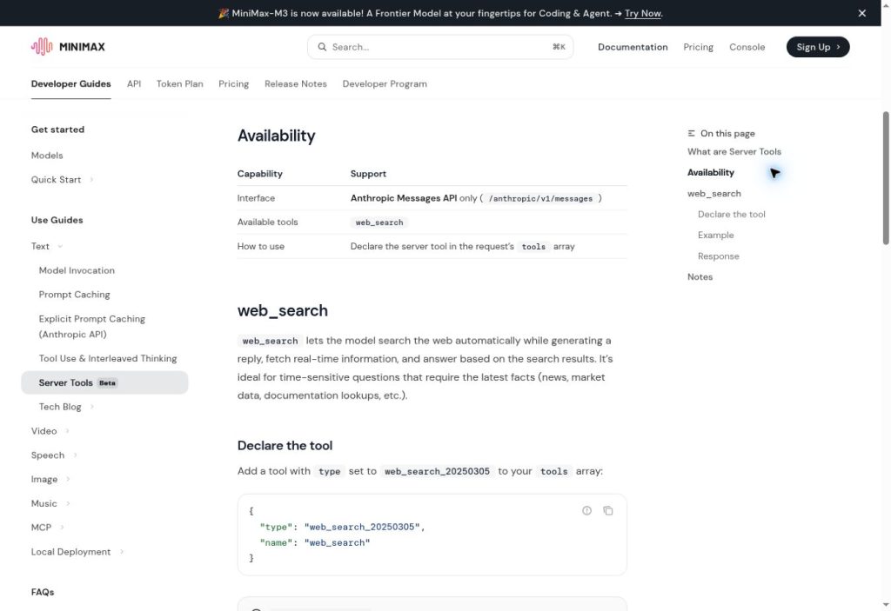Switch to the API tab
This screenshot has width=891, height=611.
[x=133, y=84]
